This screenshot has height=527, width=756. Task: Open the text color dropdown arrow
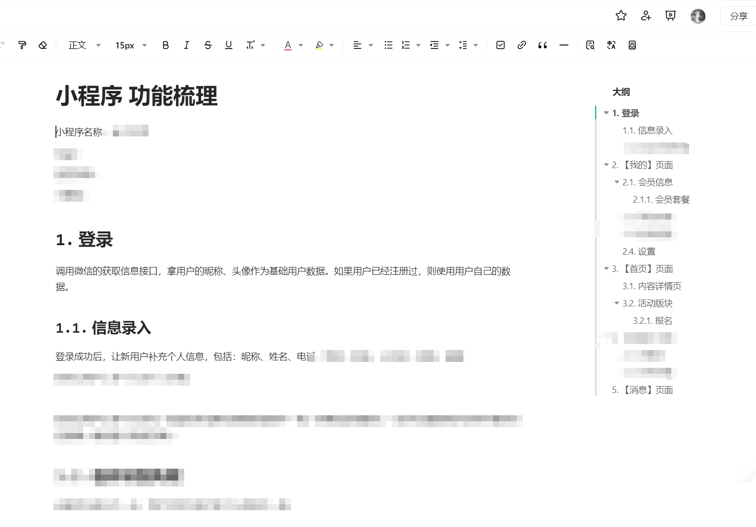[x=301, y=45]
